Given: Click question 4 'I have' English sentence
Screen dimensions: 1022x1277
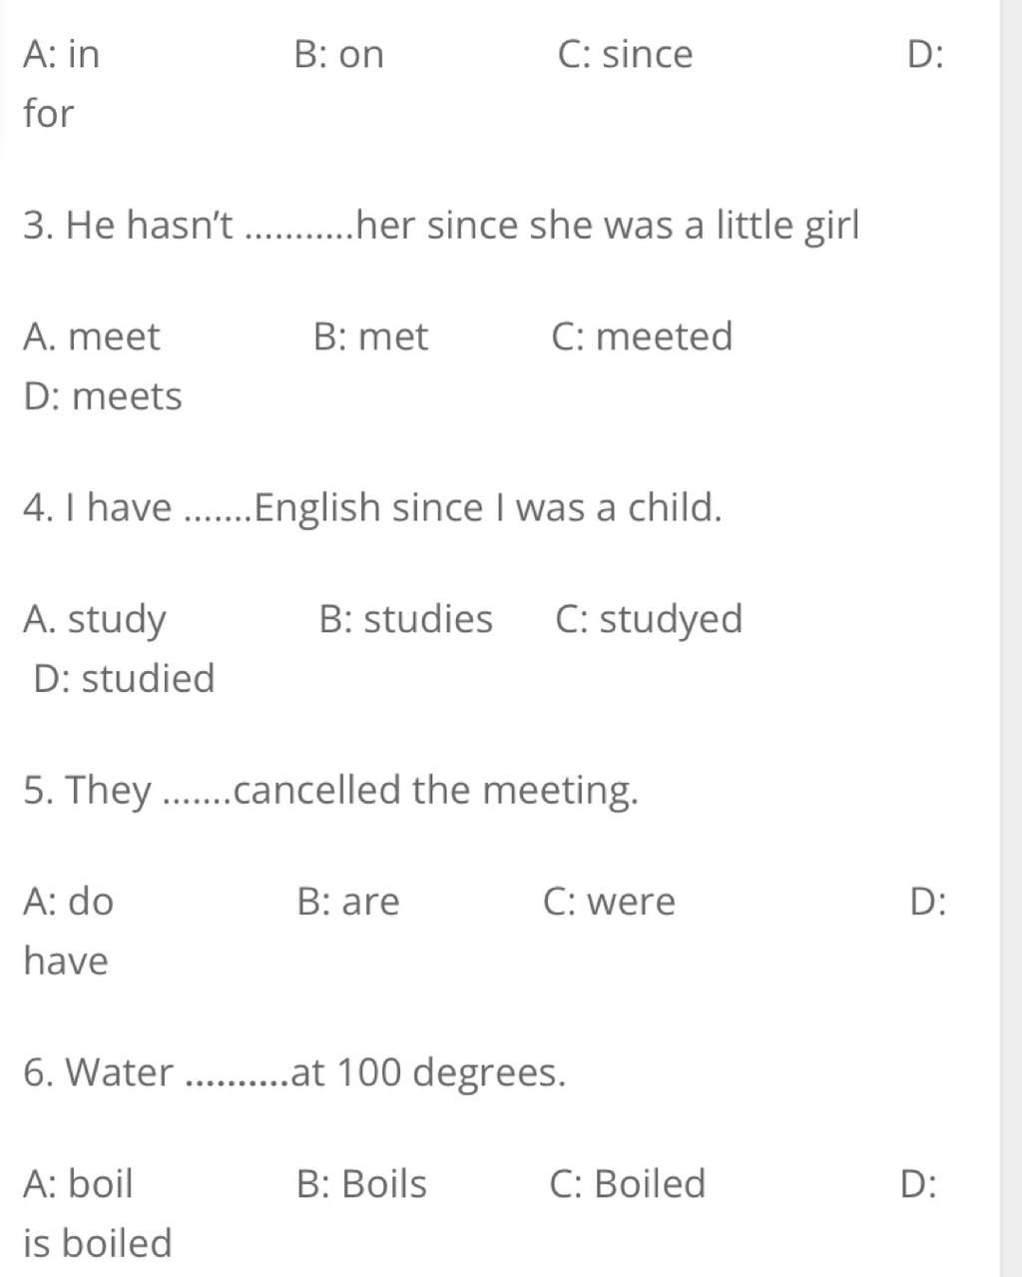Looking at the screenshot, I should coord(371,508).
